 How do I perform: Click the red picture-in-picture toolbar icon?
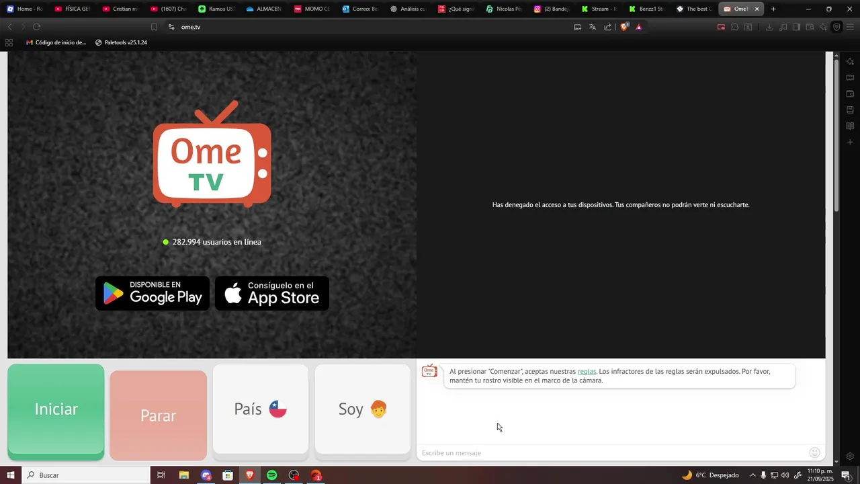[721, 27]
